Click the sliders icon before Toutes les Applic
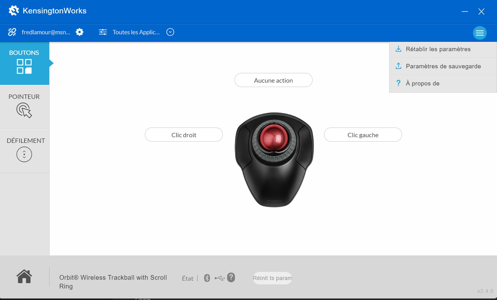The image size is (497, 300). [x=103, y=32]
